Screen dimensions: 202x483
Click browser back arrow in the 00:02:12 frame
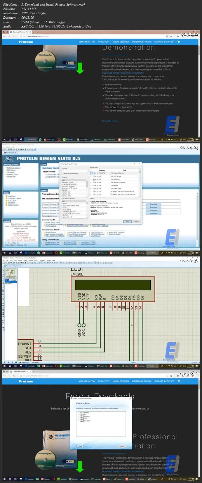pos(5,36)
